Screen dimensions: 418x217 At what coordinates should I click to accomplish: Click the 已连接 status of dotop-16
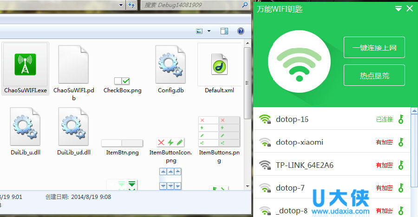point(385,119)
